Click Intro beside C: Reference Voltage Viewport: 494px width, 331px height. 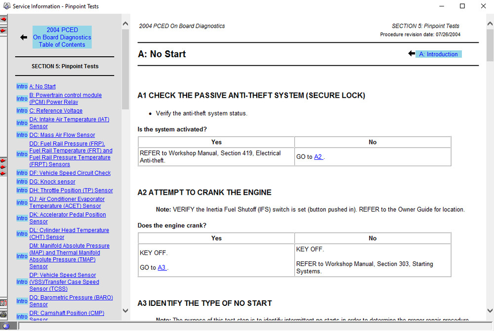click(x=22, y=110)
